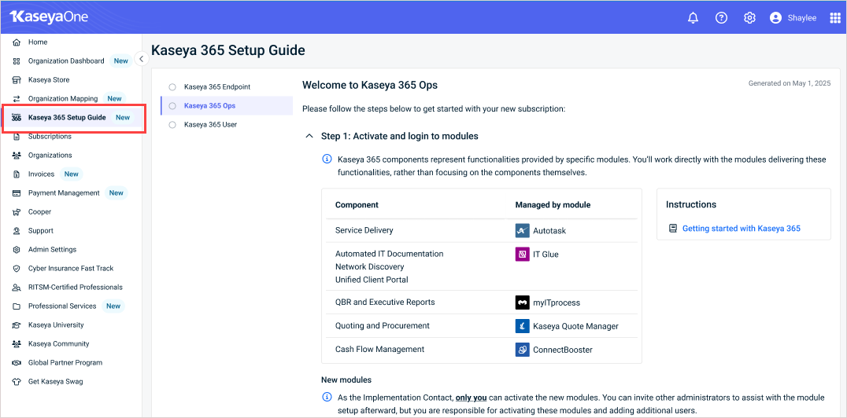Open Get Kaseya Swag
847x418 pixels.
pos(56,382)
